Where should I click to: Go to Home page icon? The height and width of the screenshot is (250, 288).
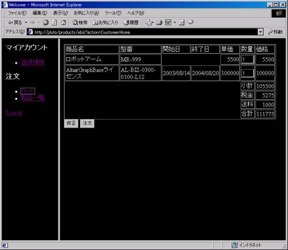tap(63, 22)
